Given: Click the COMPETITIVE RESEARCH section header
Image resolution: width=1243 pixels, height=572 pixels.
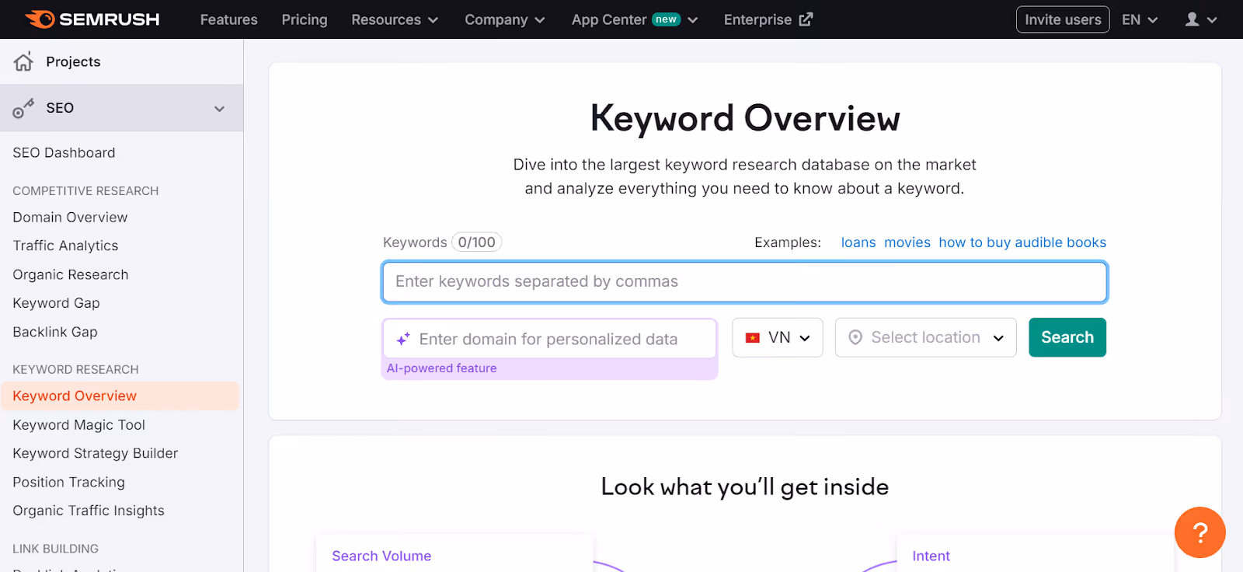Looking at the screenshot, I should pyautogui.click(x=85, y=191).
